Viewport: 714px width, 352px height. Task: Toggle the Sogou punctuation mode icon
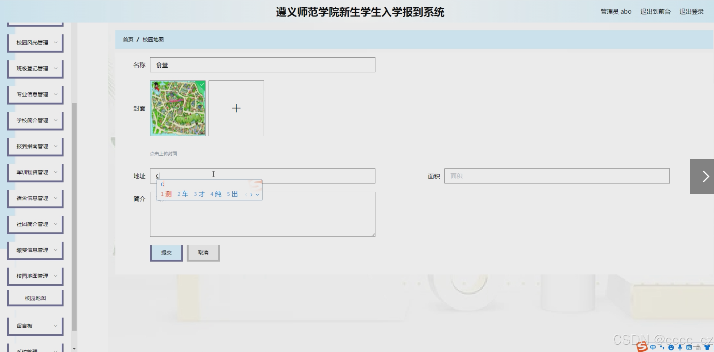[x=662, y=348]
